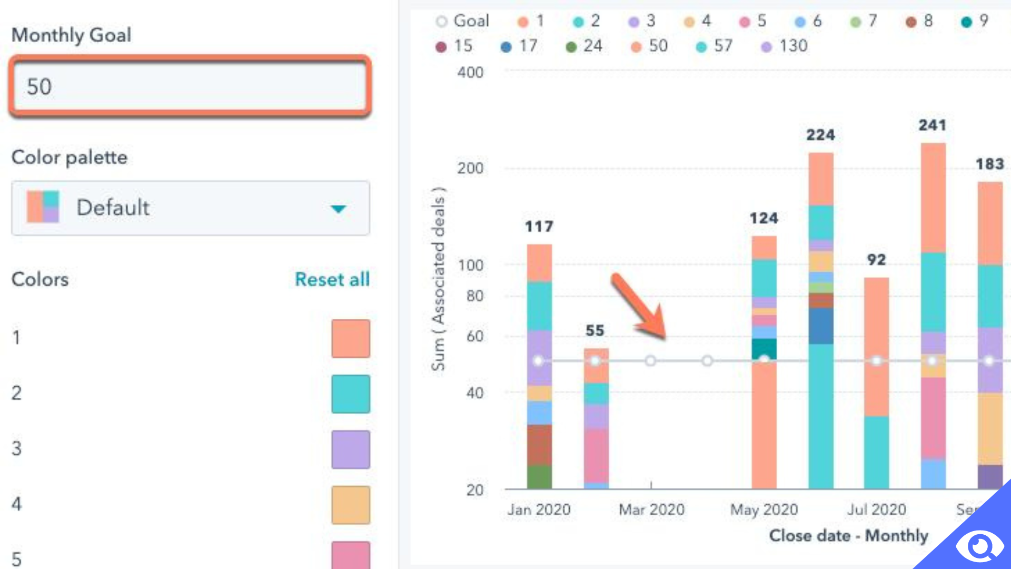Click the color swatch for series 3

(x=350, y=449)
